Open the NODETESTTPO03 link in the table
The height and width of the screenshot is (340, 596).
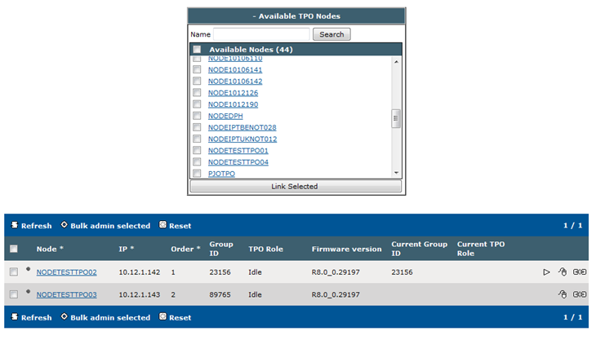pyautogui.click(x=66, y=294)
